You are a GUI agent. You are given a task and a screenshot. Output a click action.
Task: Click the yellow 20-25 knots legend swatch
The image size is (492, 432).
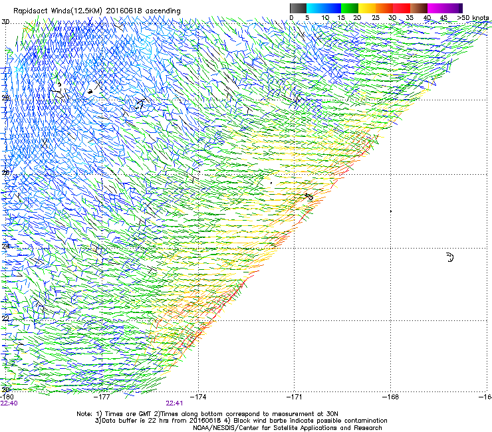coord(367,8)
